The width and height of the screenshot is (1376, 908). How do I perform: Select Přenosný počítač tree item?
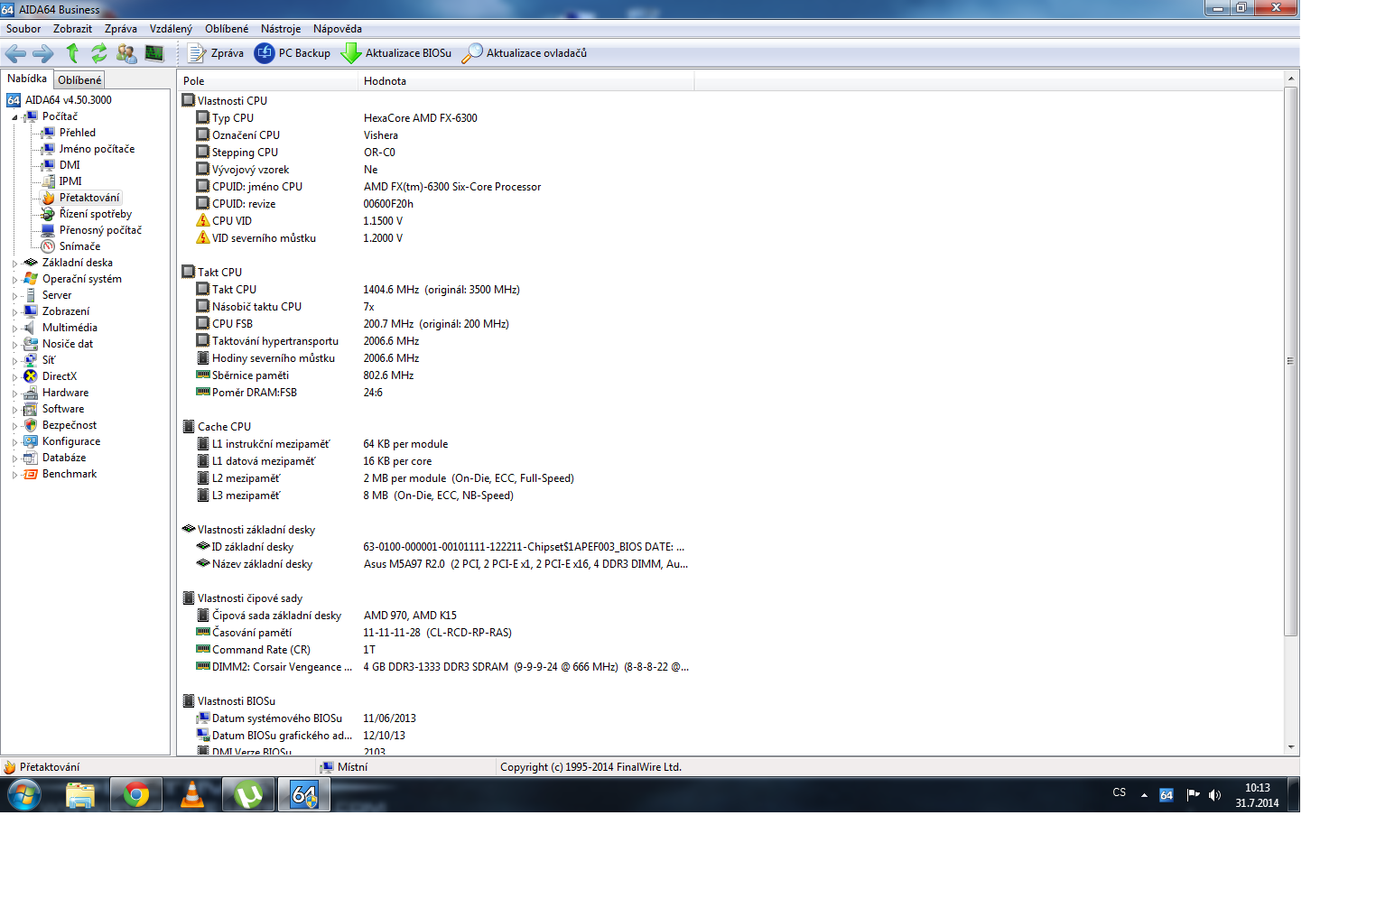pos(100,230)
